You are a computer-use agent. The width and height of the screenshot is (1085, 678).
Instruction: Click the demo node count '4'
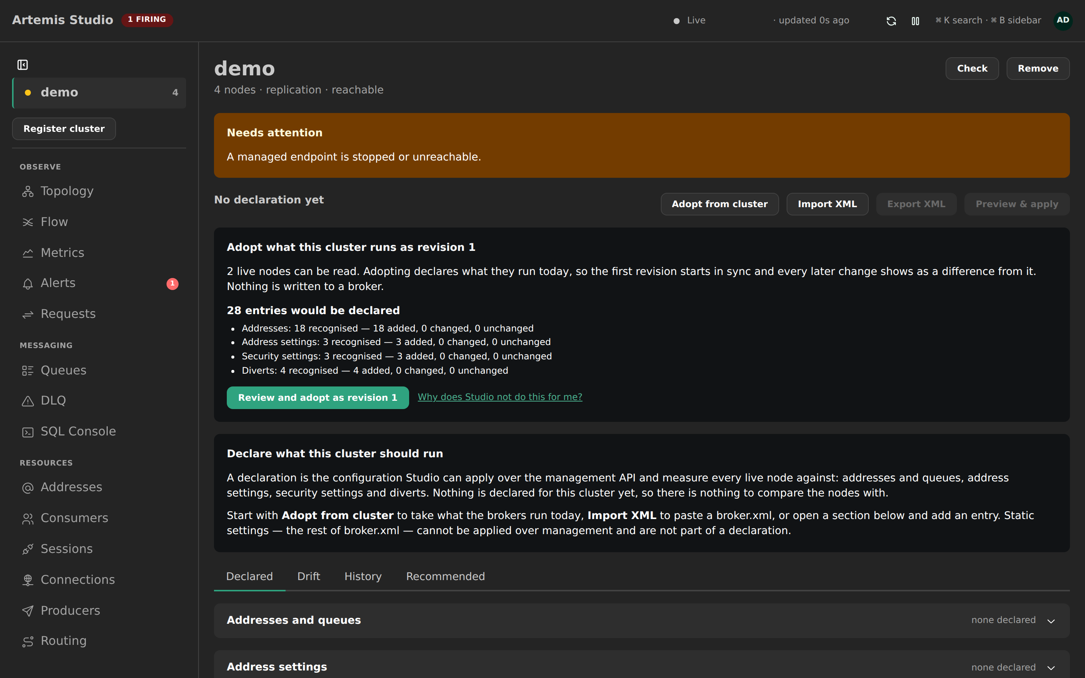tap(175, 93)
